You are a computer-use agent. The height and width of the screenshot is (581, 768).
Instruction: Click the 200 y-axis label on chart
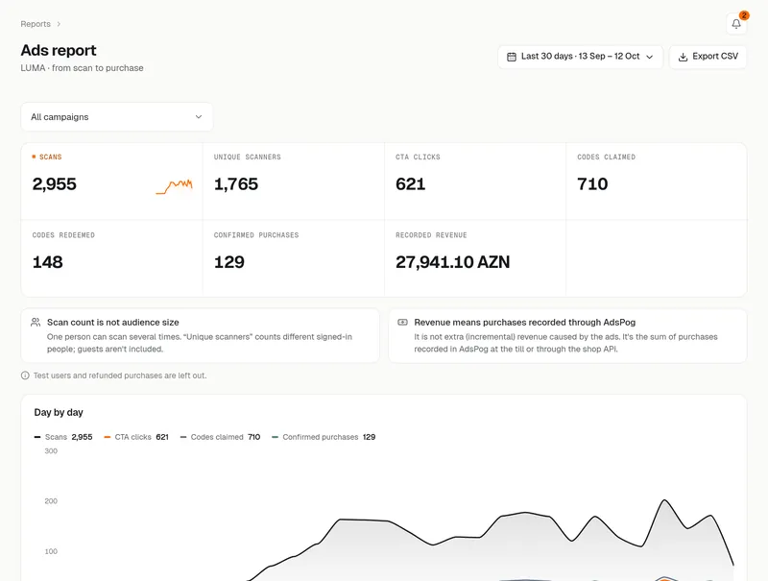[x=51, y=501]
